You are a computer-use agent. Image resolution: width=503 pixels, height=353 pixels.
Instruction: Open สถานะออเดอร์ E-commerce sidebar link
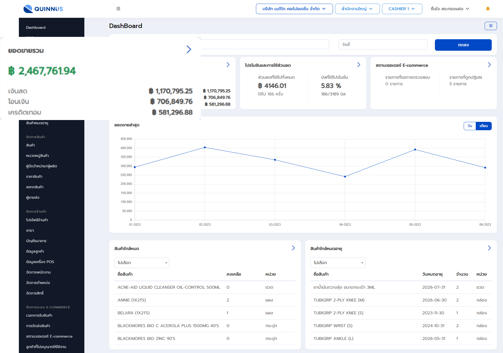click(x=49, y=336)
